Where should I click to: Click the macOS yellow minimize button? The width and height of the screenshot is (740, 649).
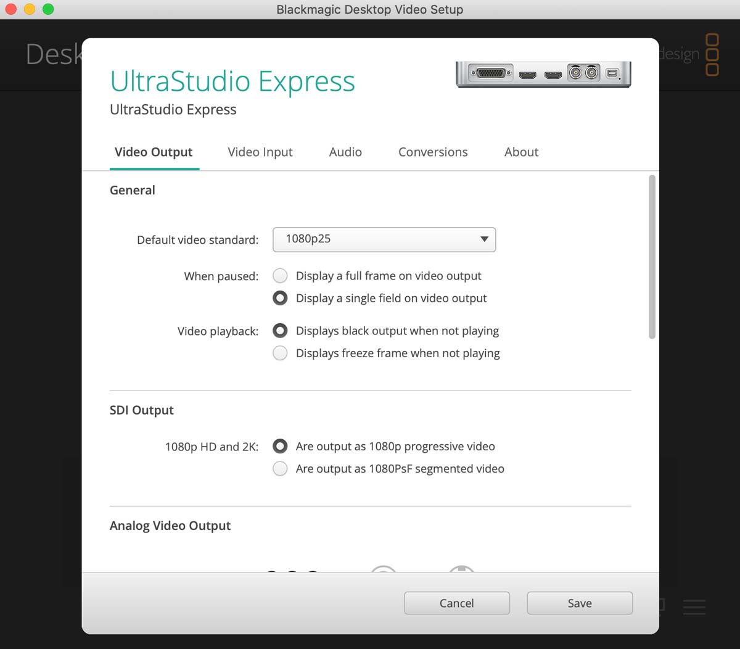29,9
